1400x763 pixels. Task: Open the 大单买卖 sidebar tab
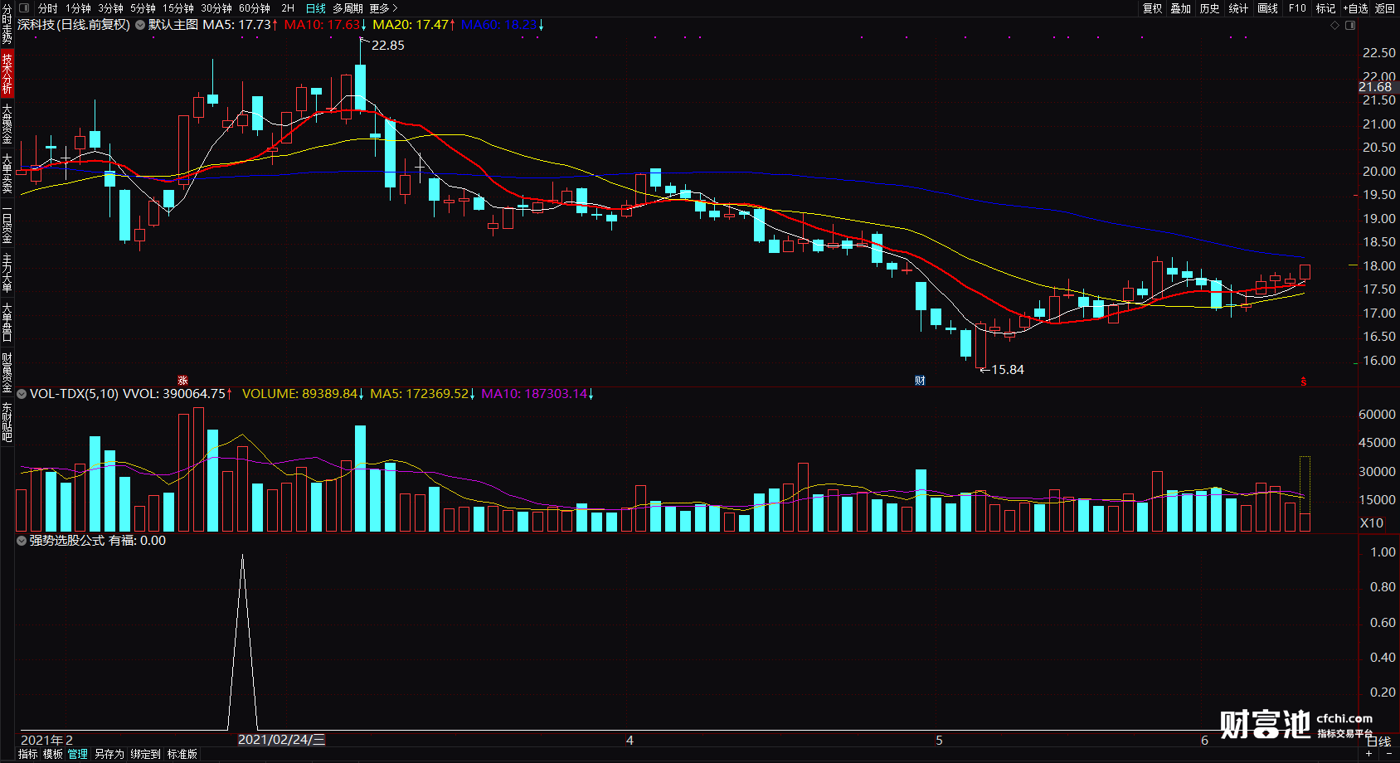(x=7, y=173)
